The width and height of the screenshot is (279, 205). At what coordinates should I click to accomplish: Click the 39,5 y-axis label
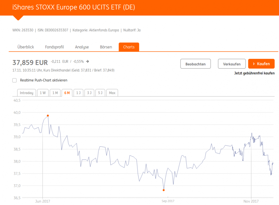[17, 125]
